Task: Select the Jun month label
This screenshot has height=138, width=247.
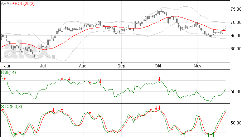Action: click(x=8, y=66)
